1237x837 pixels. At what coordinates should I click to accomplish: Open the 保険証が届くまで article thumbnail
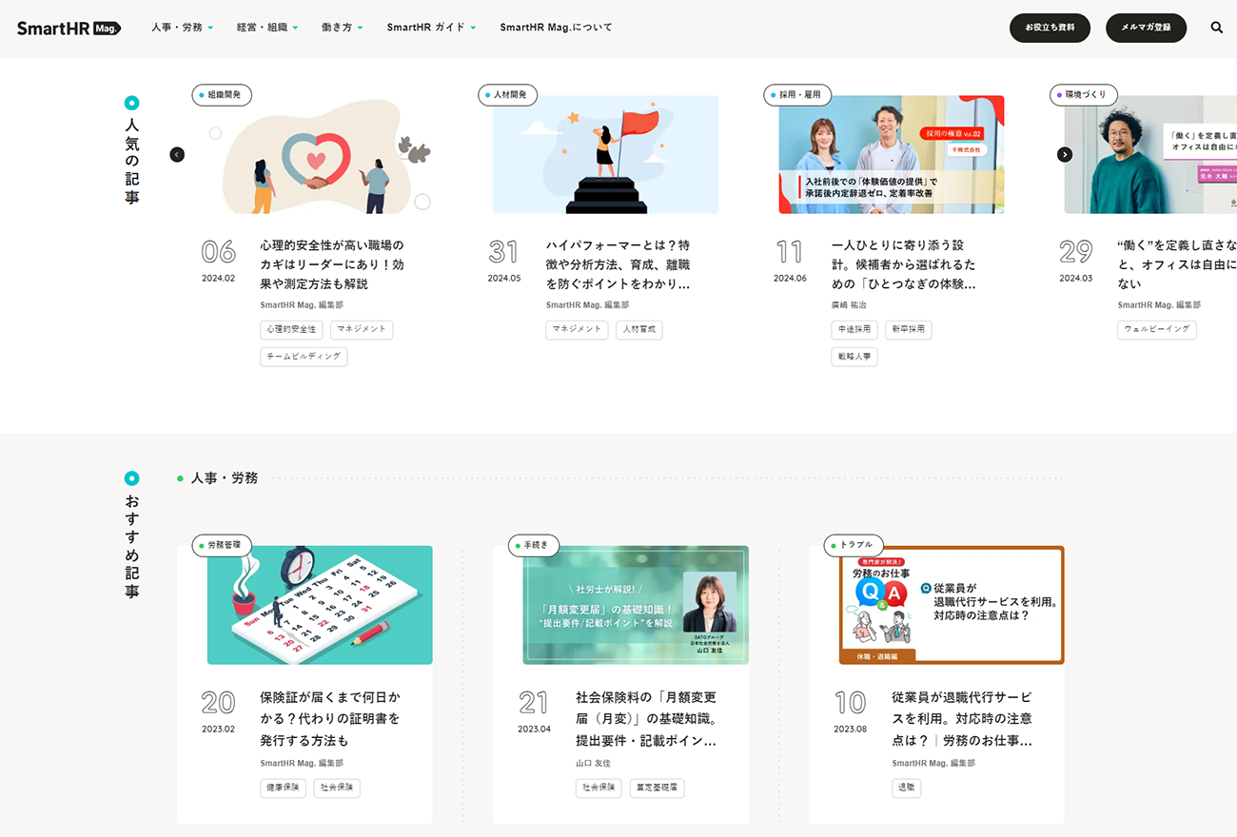tap(319, 604)
